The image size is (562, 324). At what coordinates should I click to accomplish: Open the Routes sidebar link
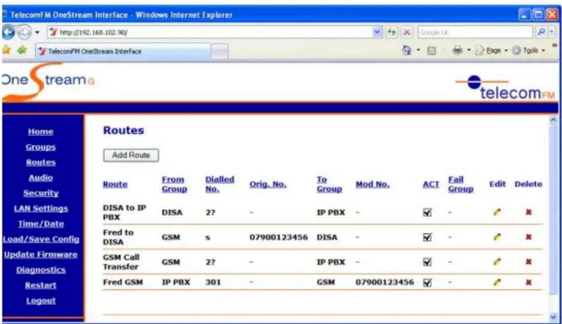coord(40,162)
